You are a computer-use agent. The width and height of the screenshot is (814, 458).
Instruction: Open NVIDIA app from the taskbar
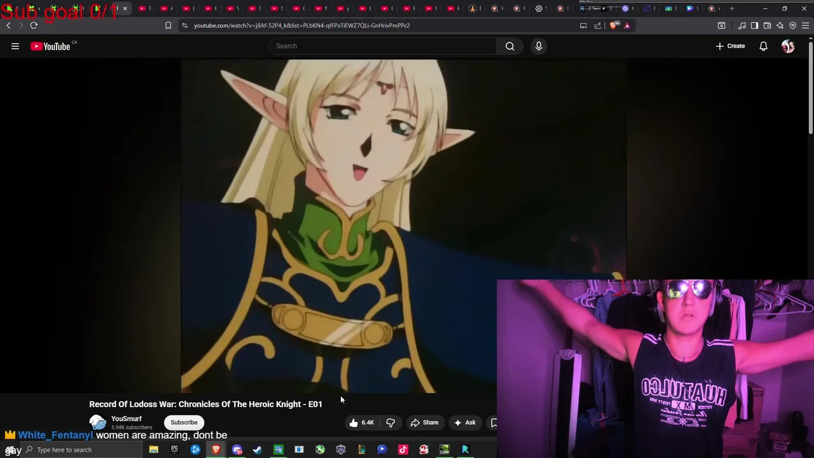tap(445, 450)
